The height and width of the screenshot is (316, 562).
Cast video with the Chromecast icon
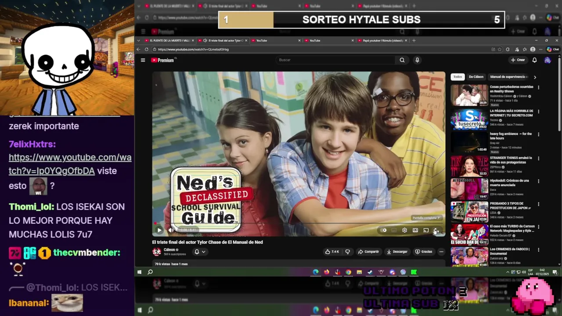426,230
